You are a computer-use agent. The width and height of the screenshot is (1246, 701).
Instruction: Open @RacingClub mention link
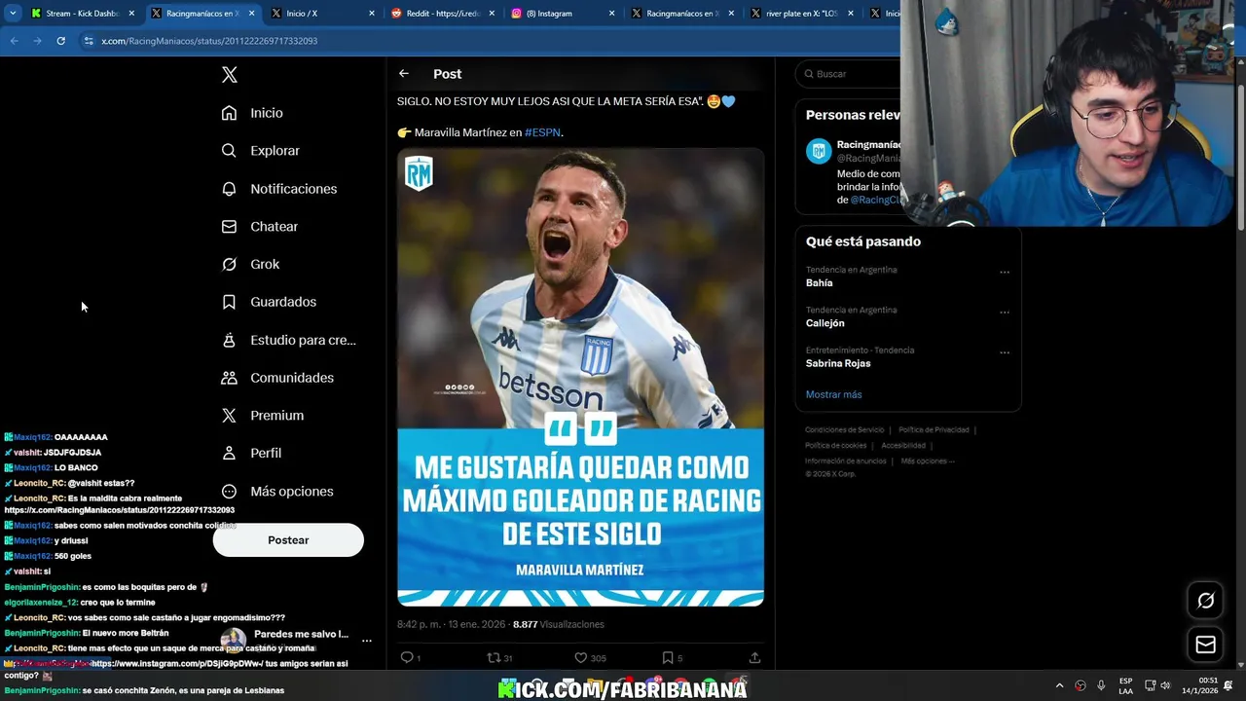pyautogui.click(x=875, y=200)
